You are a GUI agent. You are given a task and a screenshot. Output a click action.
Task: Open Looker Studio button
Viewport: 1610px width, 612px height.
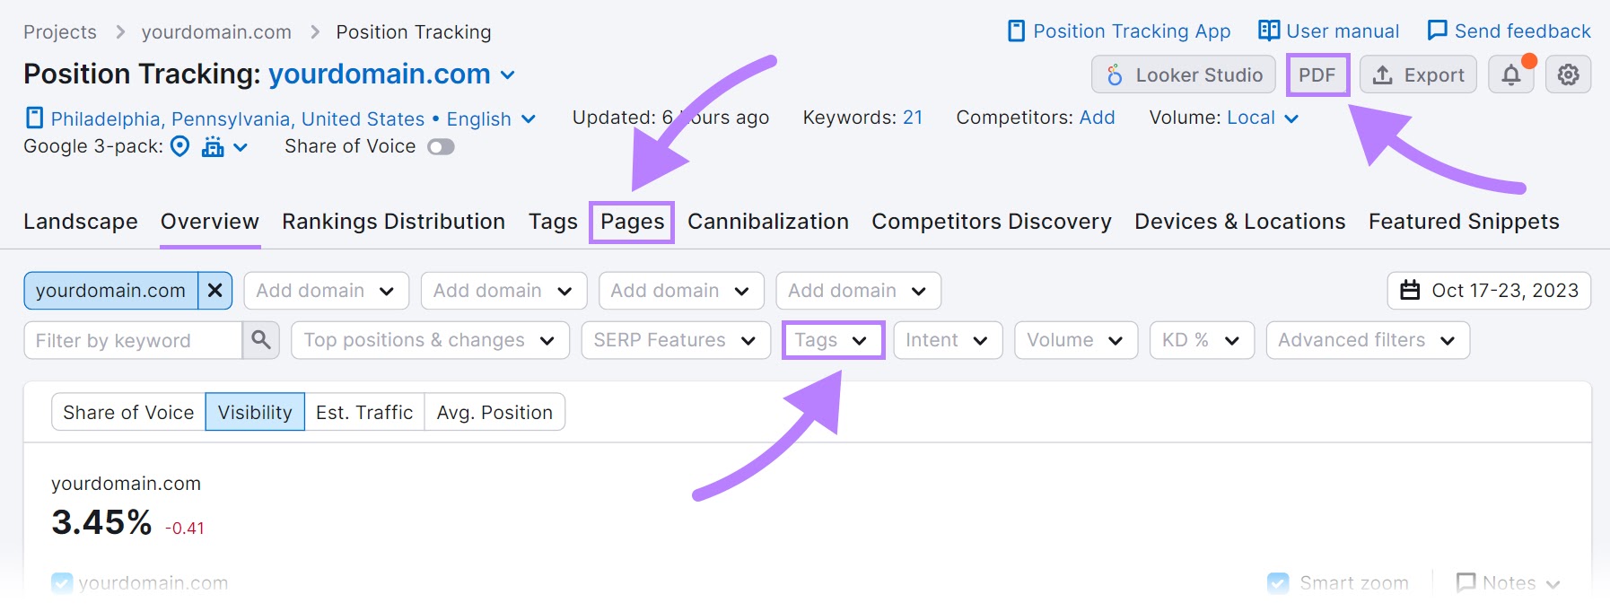pyautogui.click(x=1184, y=74)
